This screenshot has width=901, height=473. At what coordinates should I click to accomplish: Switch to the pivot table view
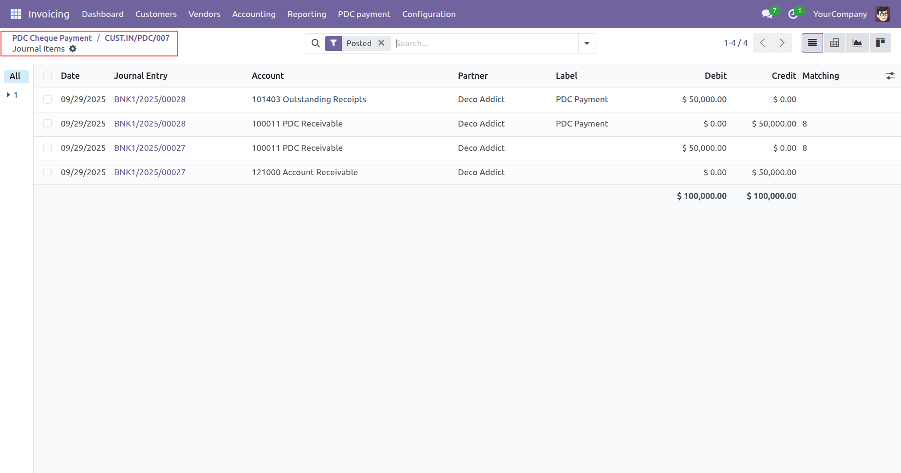click(x=835, y=43)
